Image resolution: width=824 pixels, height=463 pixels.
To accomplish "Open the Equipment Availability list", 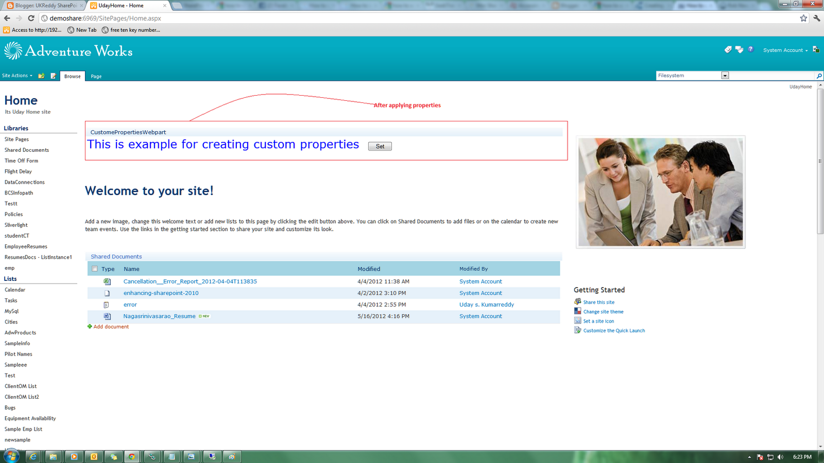I will coord(30,419).
